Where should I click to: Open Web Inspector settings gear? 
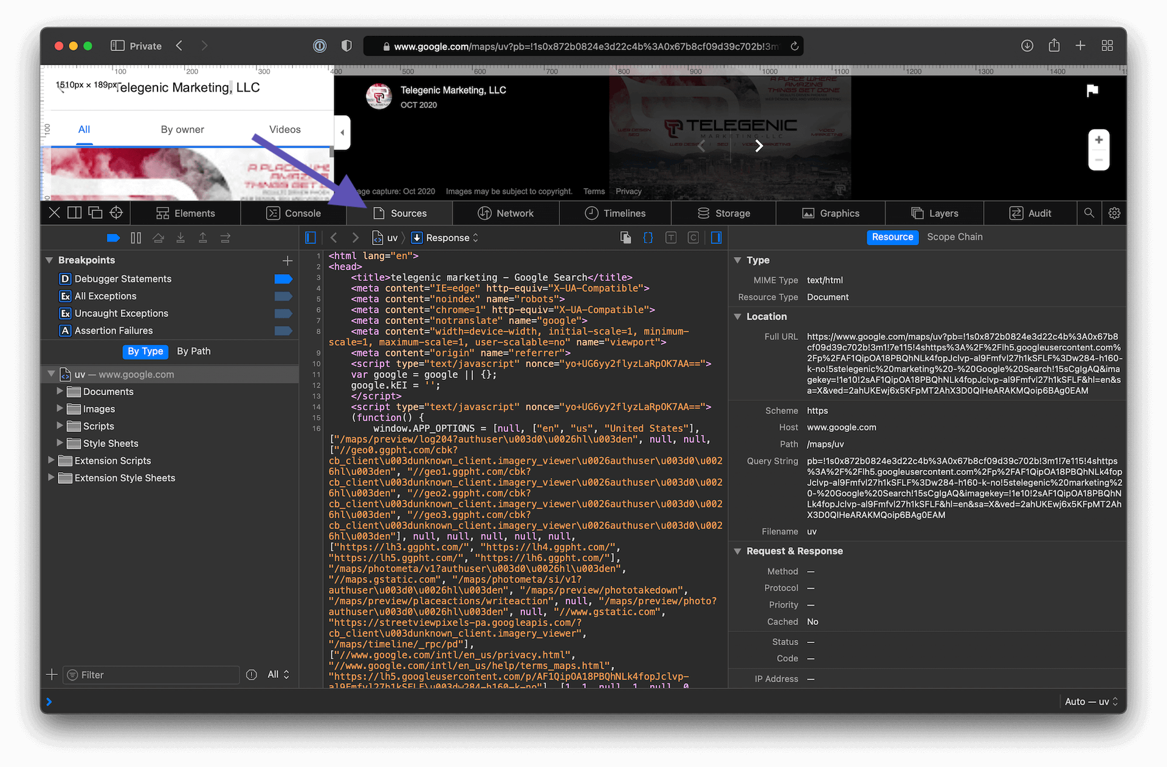point(1114,213)
